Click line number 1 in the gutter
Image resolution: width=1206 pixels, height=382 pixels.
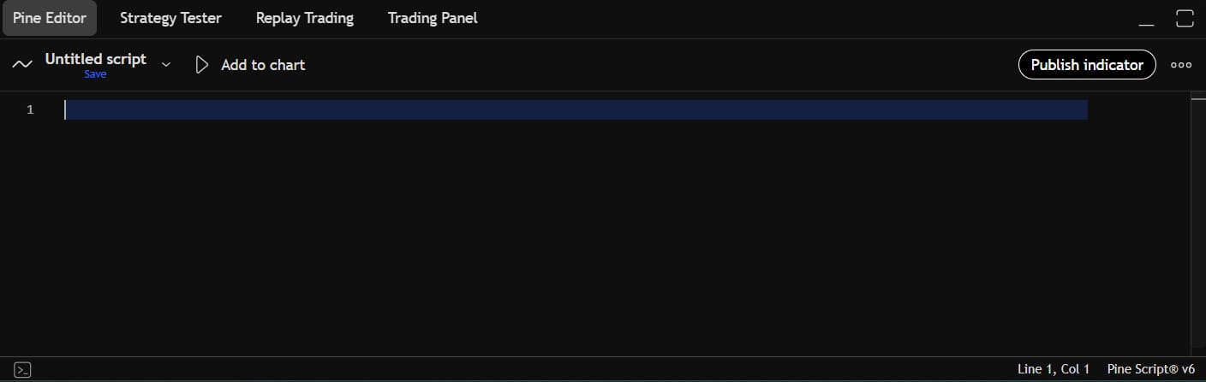coord(30,109)
